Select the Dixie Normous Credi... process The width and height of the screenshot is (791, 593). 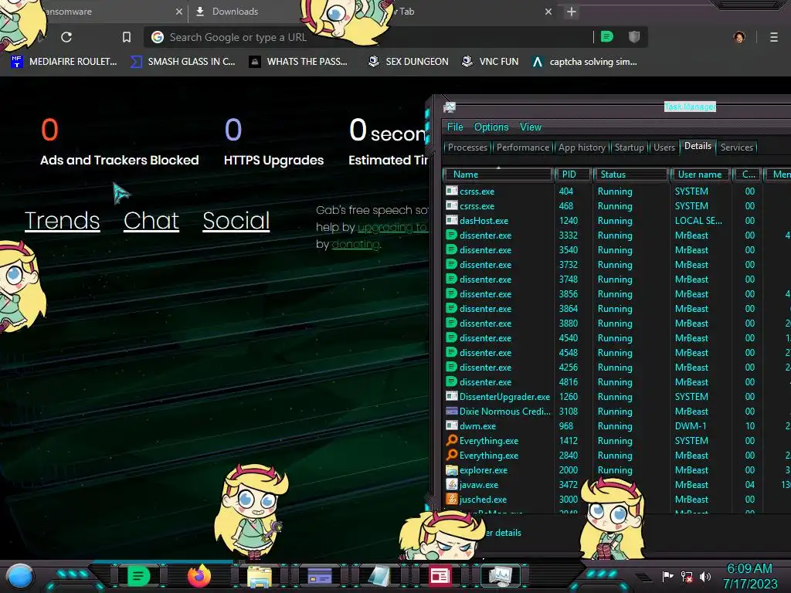click(x=616, y=412)
